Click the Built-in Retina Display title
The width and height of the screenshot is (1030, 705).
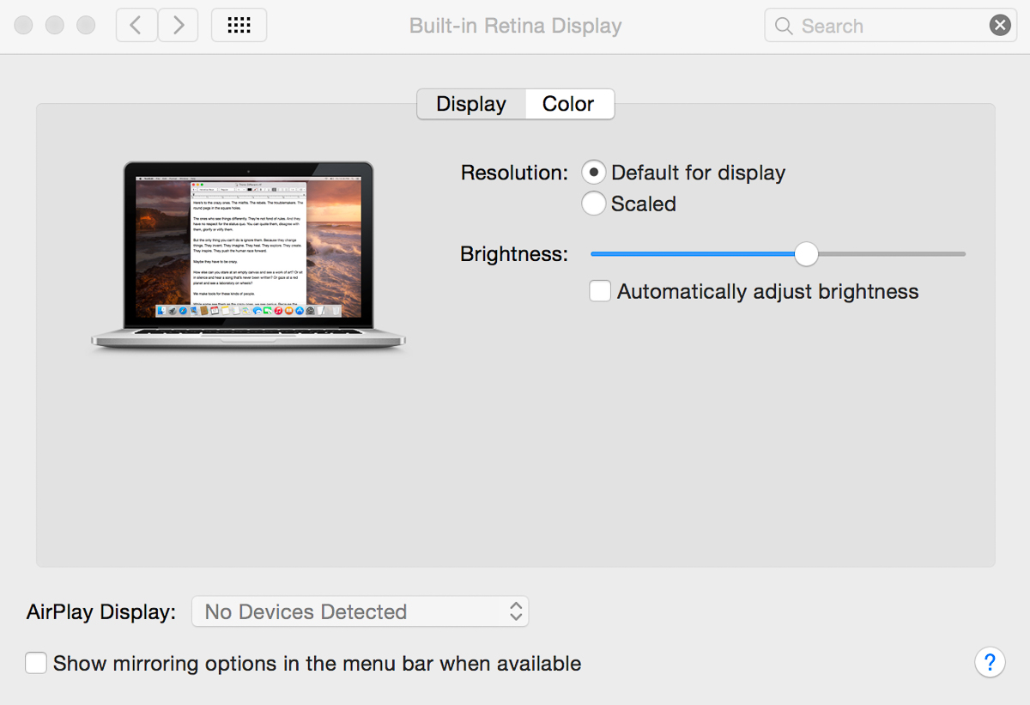pyautogui.click(x=515, y=26)
